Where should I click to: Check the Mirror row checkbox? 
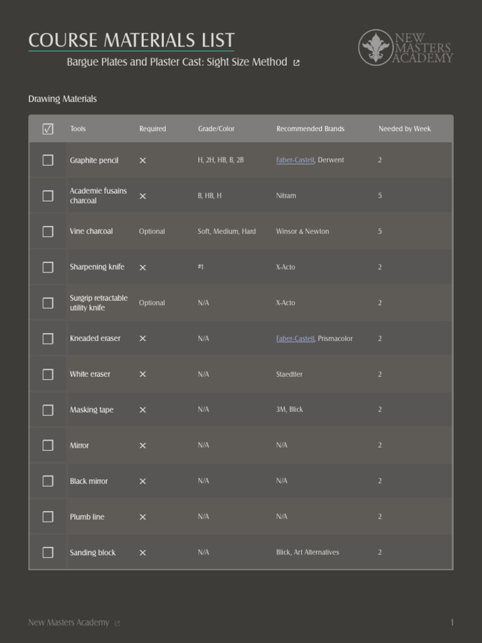point(48,446)
